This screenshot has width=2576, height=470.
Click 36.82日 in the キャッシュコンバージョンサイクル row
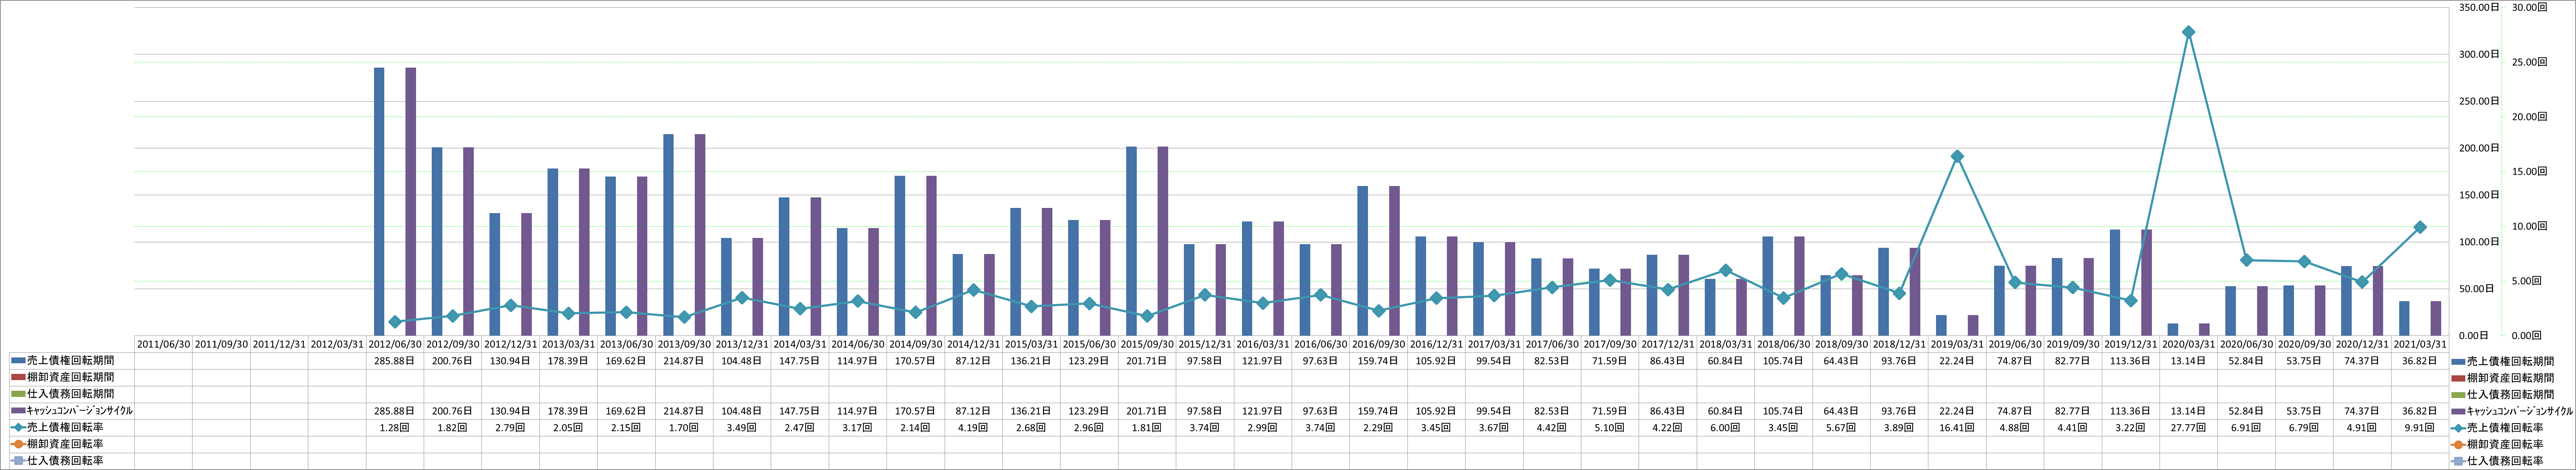(2420, 411)
